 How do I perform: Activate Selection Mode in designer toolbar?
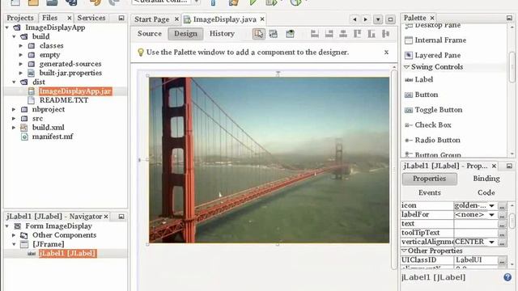point(259,34)
